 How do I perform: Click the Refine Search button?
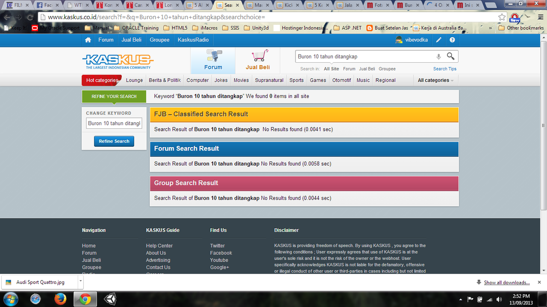tap(114, 141)
